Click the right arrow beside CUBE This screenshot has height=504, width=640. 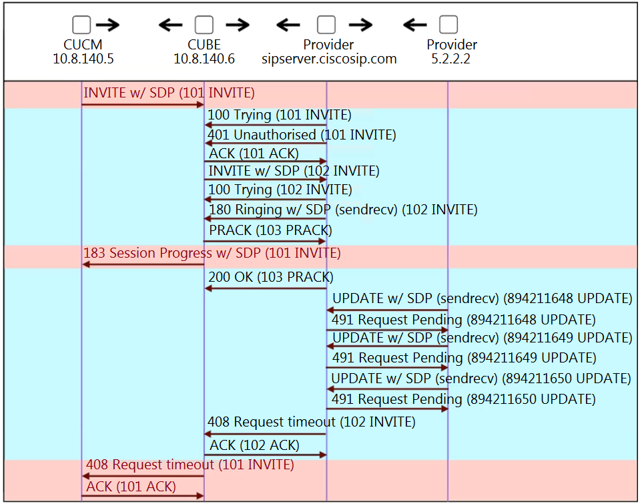(x=237, y=26)
